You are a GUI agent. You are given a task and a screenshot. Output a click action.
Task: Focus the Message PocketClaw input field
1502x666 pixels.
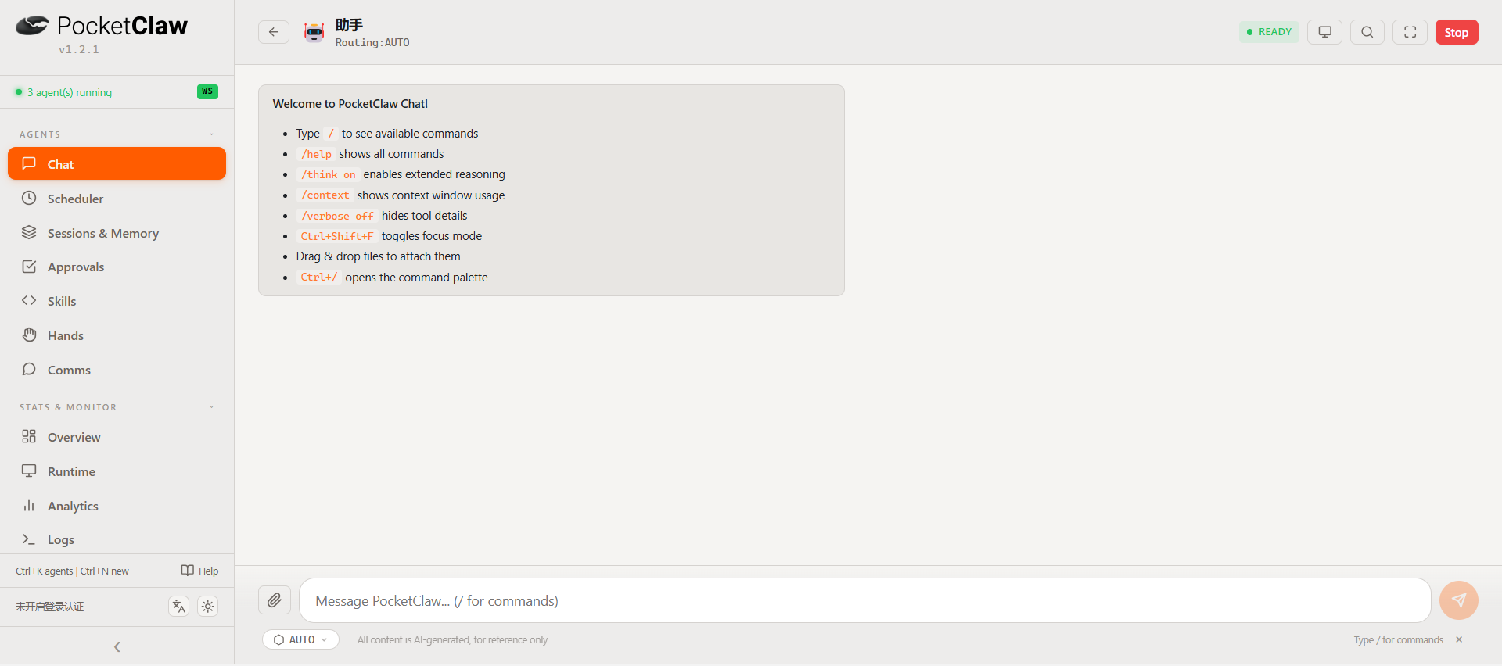[865, 600]
